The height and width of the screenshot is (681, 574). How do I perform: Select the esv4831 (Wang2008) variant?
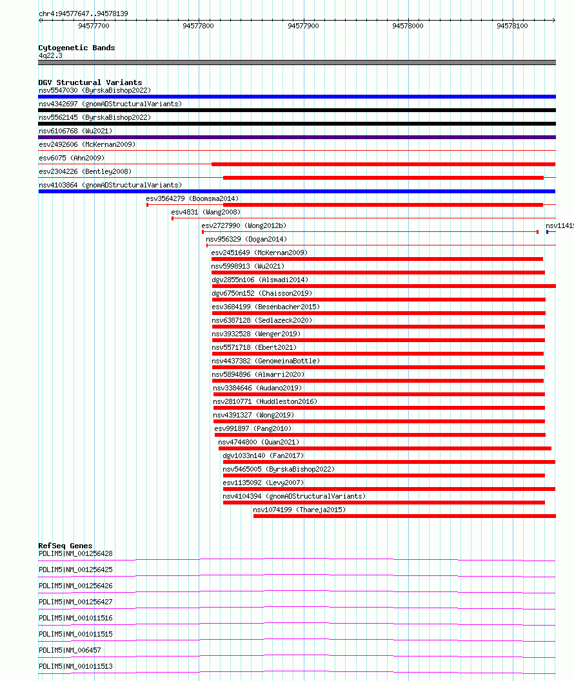[x=206, y=212]
